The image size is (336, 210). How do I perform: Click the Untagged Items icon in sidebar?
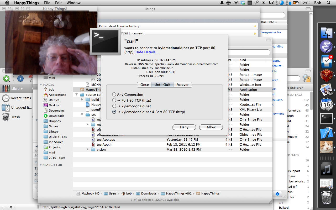point(6,108)
